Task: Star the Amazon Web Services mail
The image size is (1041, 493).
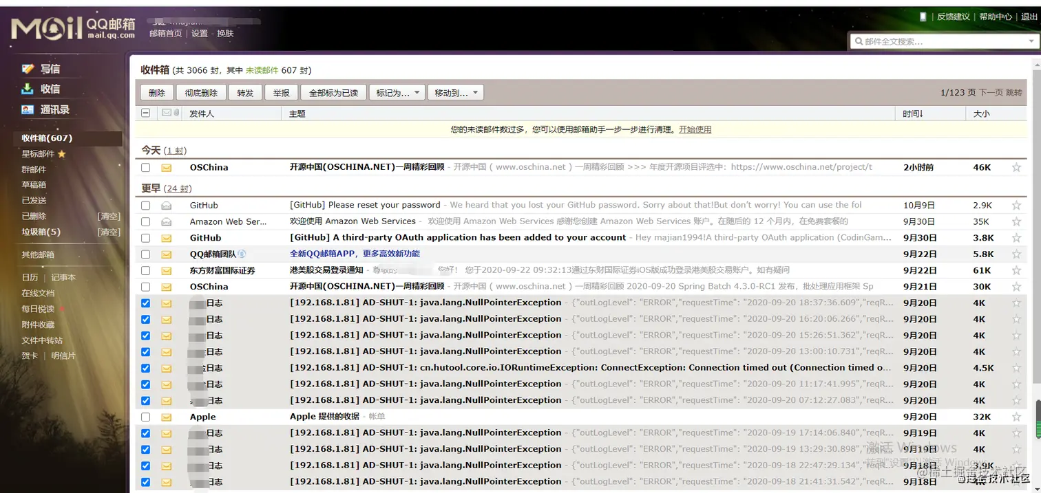Action: (1016, 221)
